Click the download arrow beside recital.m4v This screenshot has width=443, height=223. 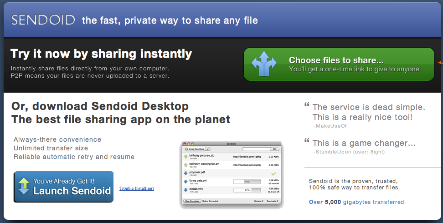186,190
